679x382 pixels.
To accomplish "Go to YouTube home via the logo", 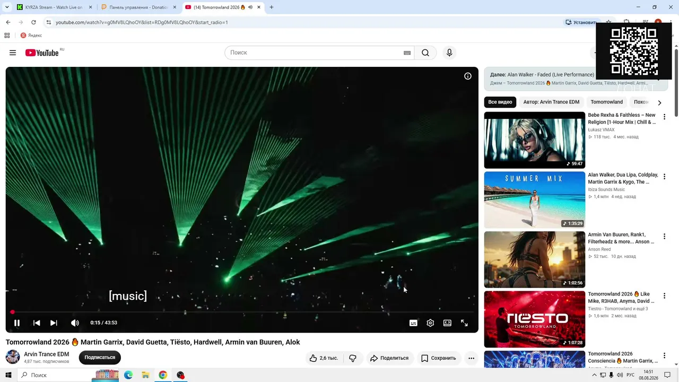I will pyautogui.click(x=42, y=53).
